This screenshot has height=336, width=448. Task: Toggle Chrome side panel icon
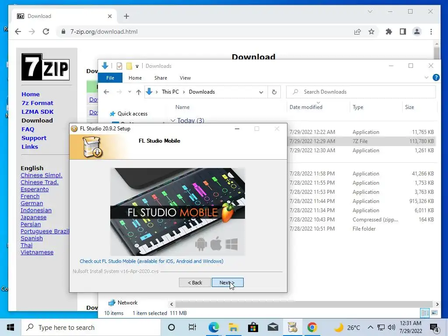point(403,31)
